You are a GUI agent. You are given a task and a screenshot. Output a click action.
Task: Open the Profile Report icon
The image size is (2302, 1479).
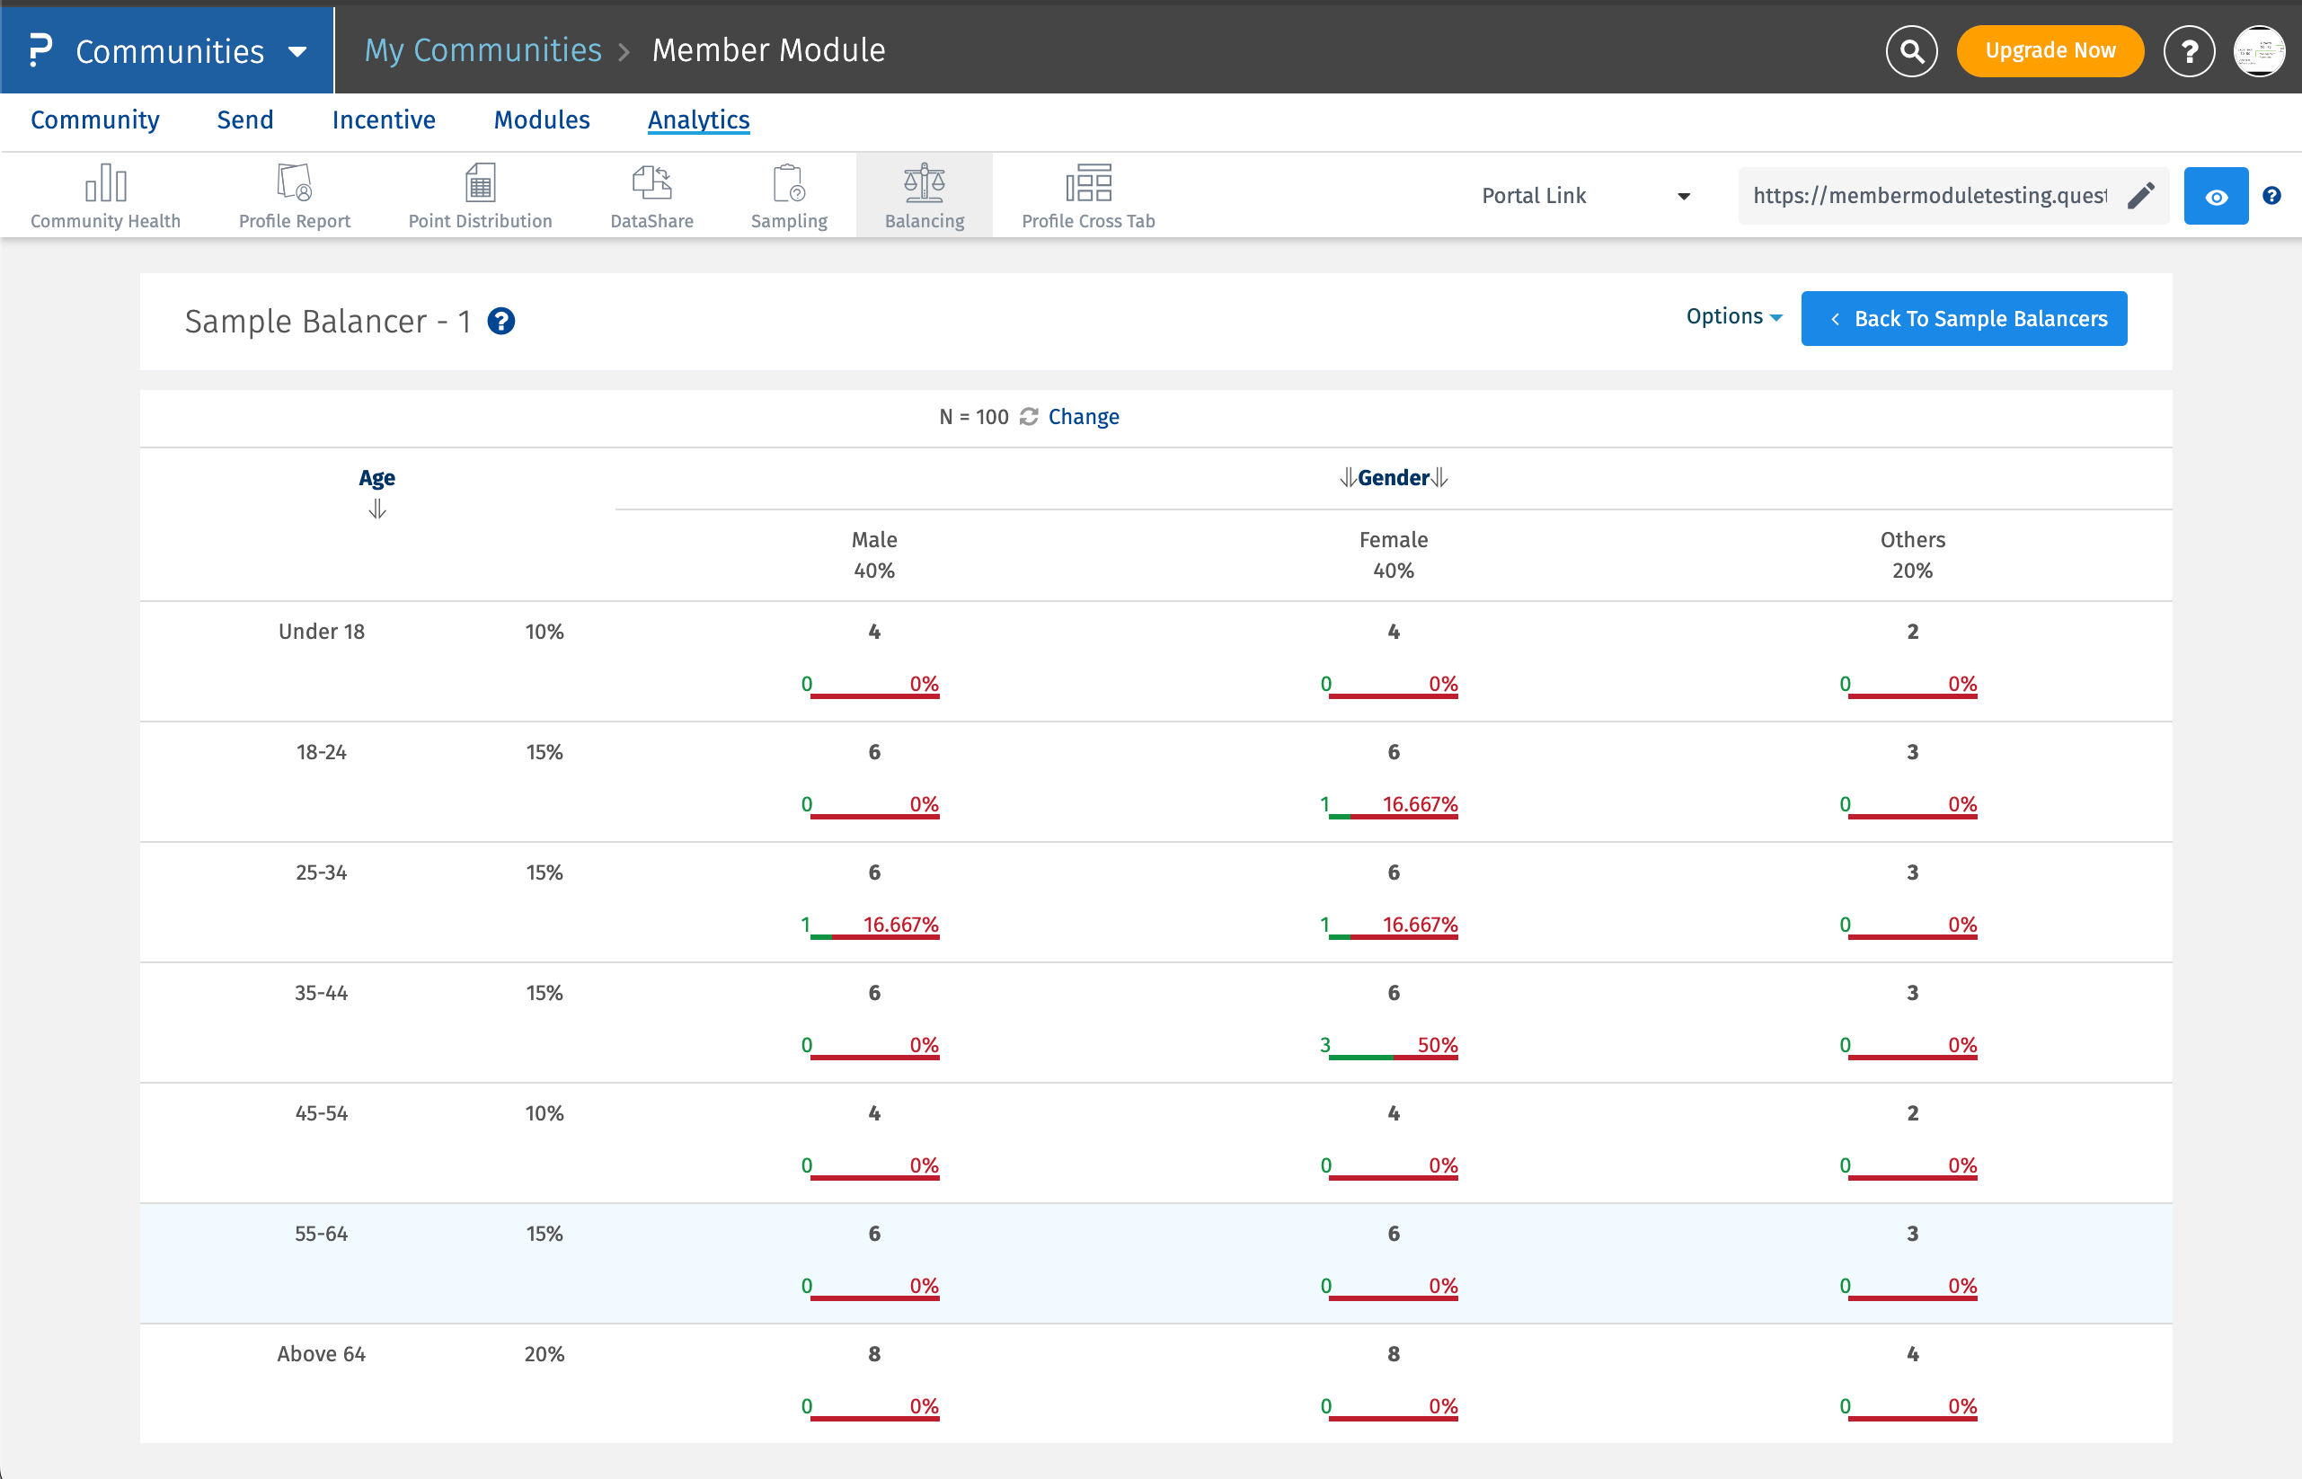coord(294,182)
